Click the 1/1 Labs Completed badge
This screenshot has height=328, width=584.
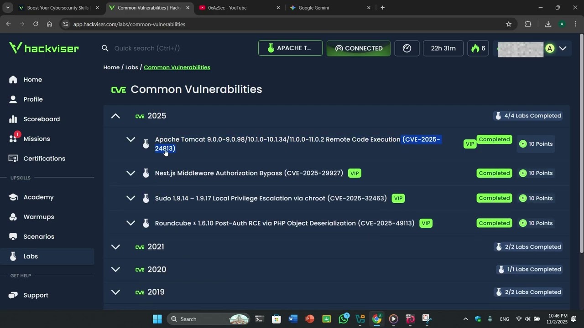[x=529, y=269]
